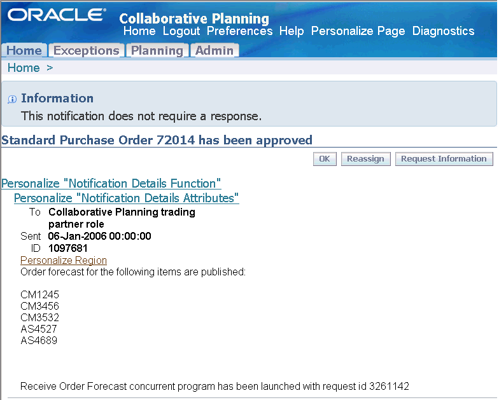Click the Oracle logo
Screen dimensions: 499x400
point(57,15)
